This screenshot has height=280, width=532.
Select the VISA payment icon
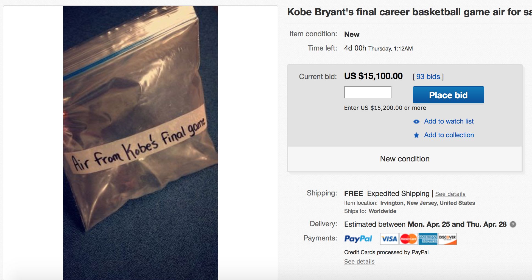[389, 239]
